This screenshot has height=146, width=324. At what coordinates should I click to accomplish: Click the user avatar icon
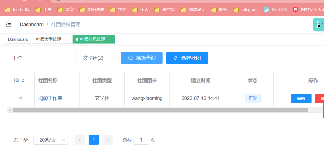tap(319, 25)
